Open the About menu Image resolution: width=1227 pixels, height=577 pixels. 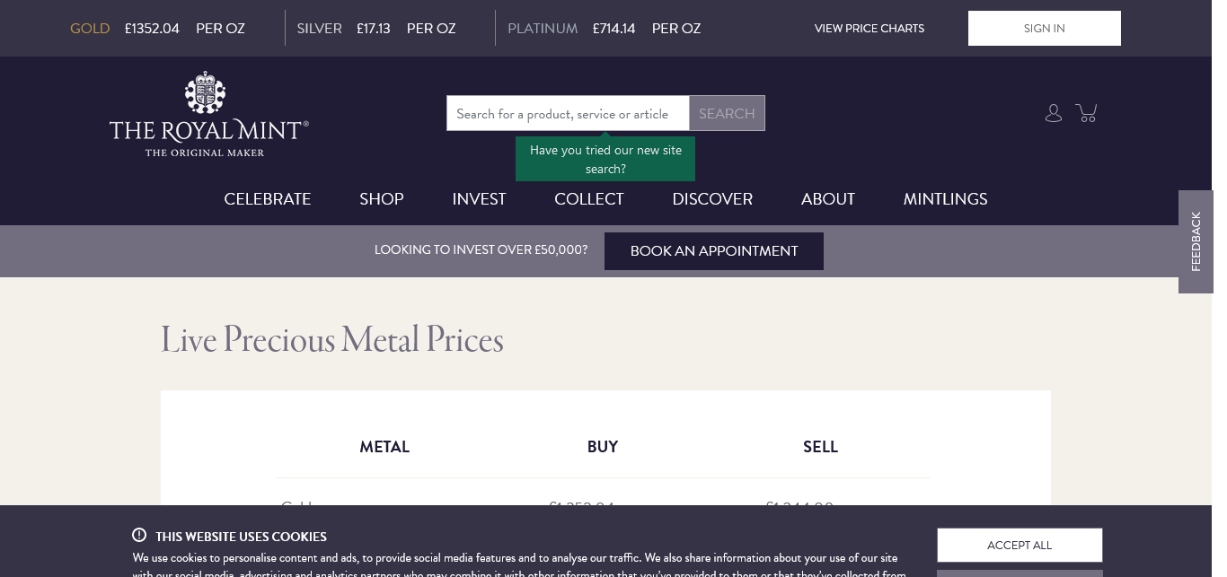[x=828, y=199]
